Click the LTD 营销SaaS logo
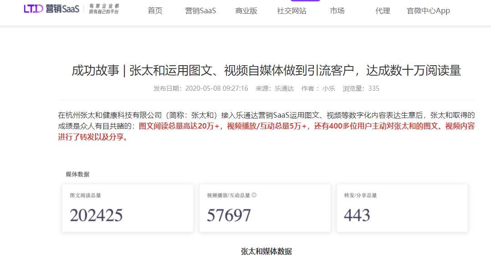This screenshot has width=491, height=269. click(x=51, y=9)
